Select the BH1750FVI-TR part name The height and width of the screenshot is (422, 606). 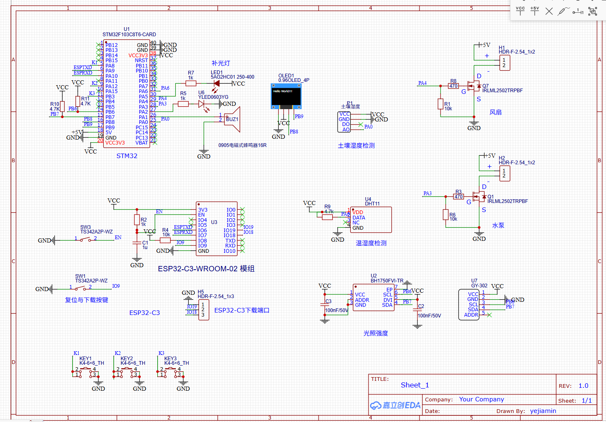pyautogui.click(x=387, y=281)
